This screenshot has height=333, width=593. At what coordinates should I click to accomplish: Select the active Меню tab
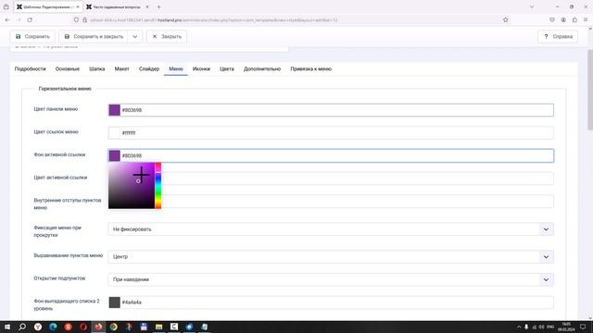(x=176, y=69)
